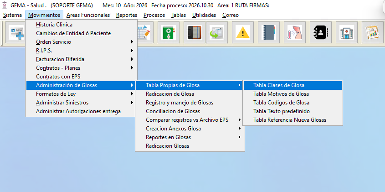Click the clipboard with chart report icon
Viewport: 385px width, 192px height.
click(x=373, y=32)
